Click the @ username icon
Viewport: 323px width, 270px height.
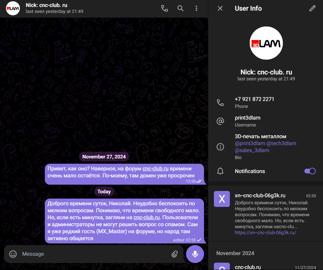click(x=220, y=121)
